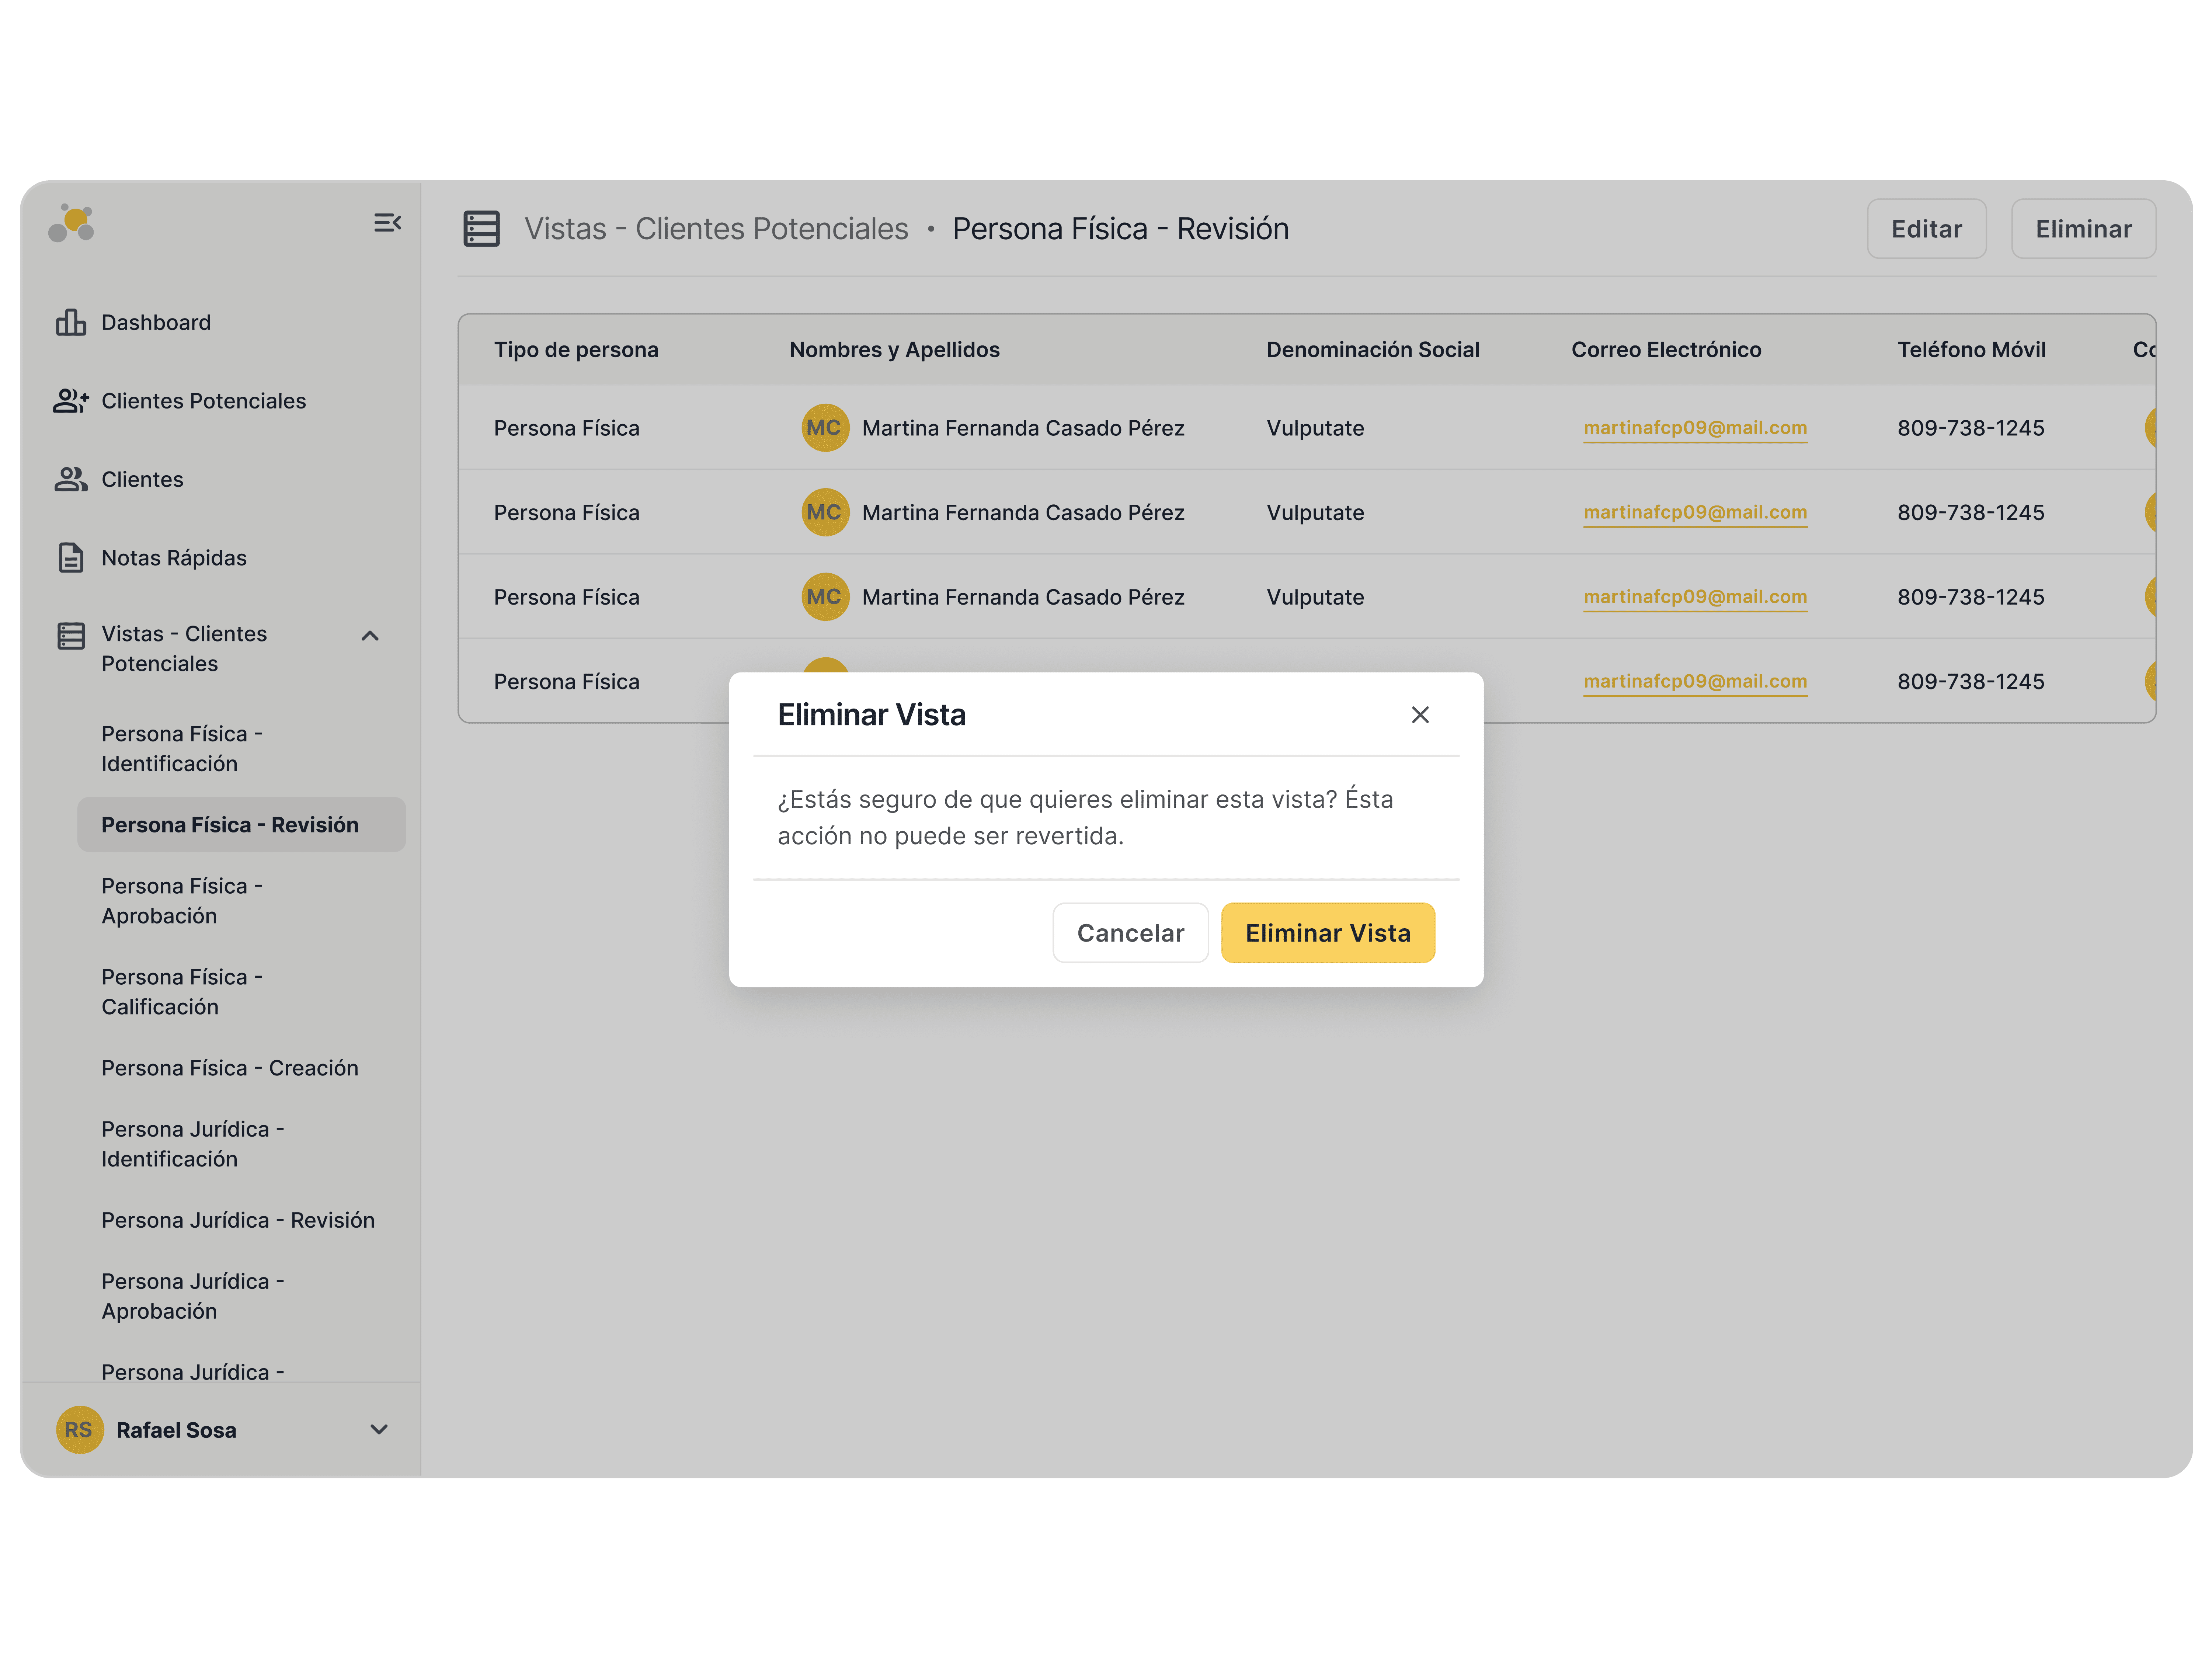The width and height of the screenshot is (2212, 1659).
Task: Click the Eliminar Vista dialog title
Action: [872, 715]
